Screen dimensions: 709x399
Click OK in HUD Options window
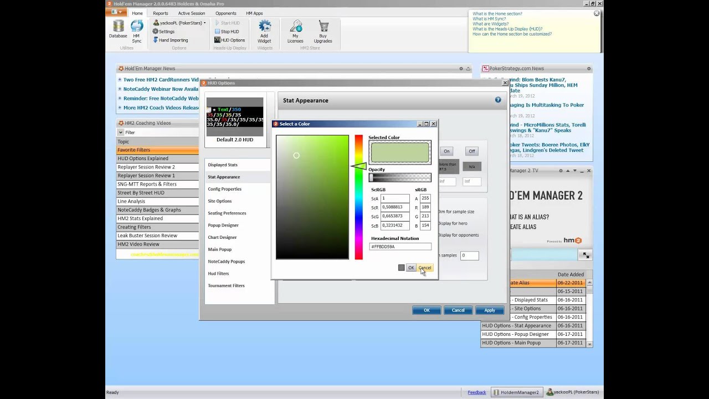click(427, 310)
